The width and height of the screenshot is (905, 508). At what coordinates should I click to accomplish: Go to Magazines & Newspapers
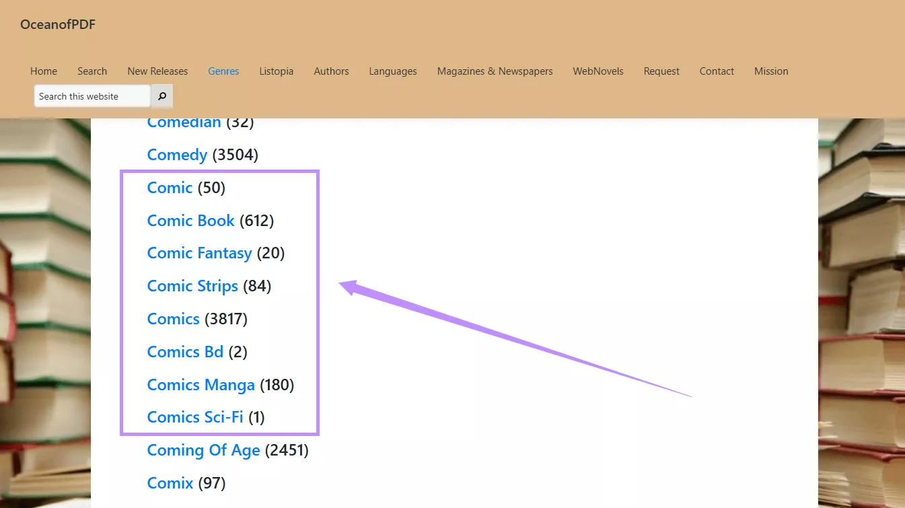[x=495, y=71]
